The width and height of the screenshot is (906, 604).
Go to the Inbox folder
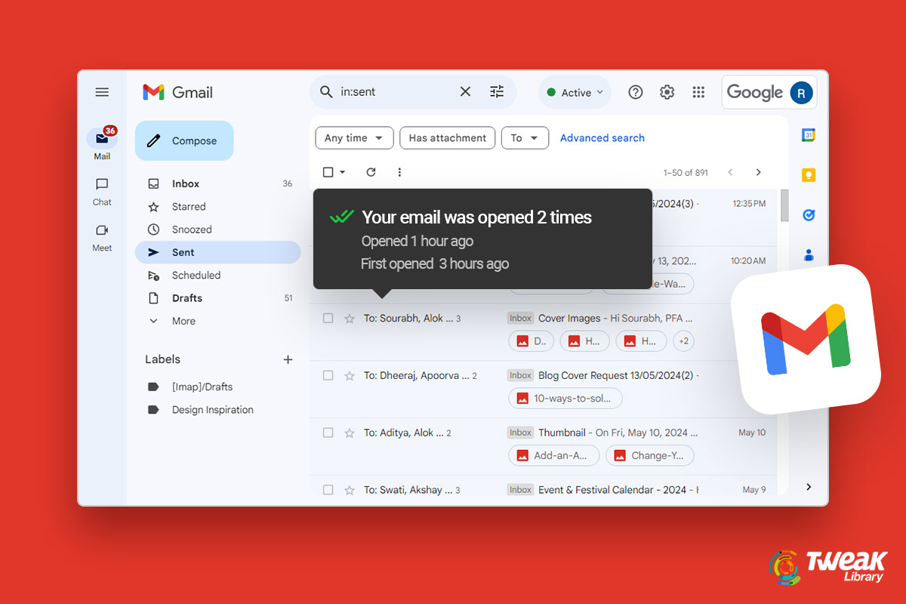click(186, 183)
